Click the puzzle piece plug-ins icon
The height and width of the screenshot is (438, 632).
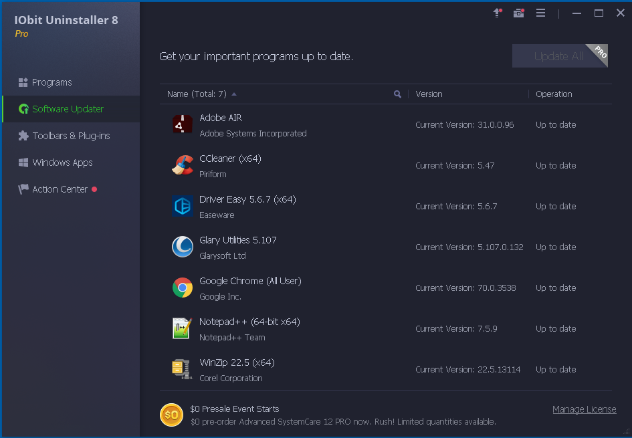[23, 136]
